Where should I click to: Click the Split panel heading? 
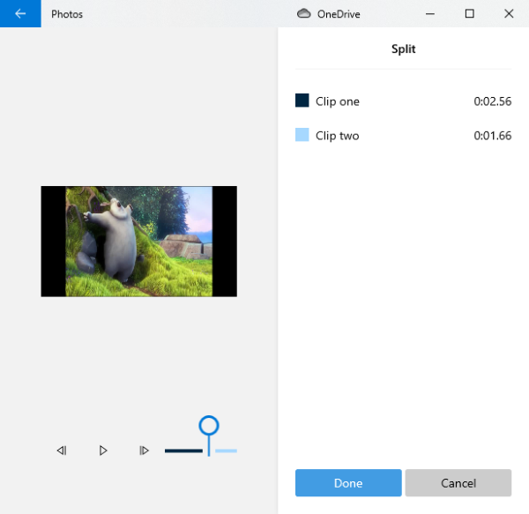click(404, 49)
